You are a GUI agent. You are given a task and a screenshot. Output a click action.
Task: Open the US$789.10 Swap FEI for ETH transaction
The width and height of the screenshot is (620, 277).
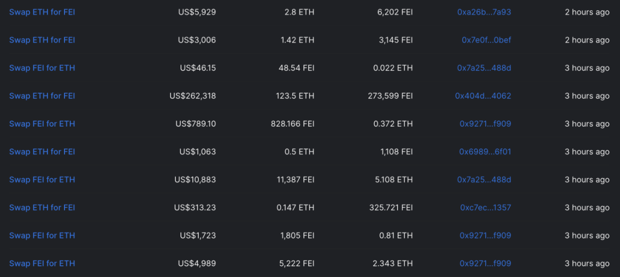coord(42,124)
